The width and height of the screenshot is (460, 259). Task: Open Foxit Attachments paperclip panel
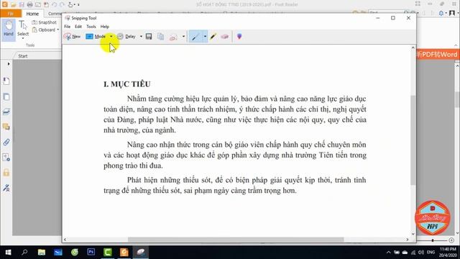6,142
